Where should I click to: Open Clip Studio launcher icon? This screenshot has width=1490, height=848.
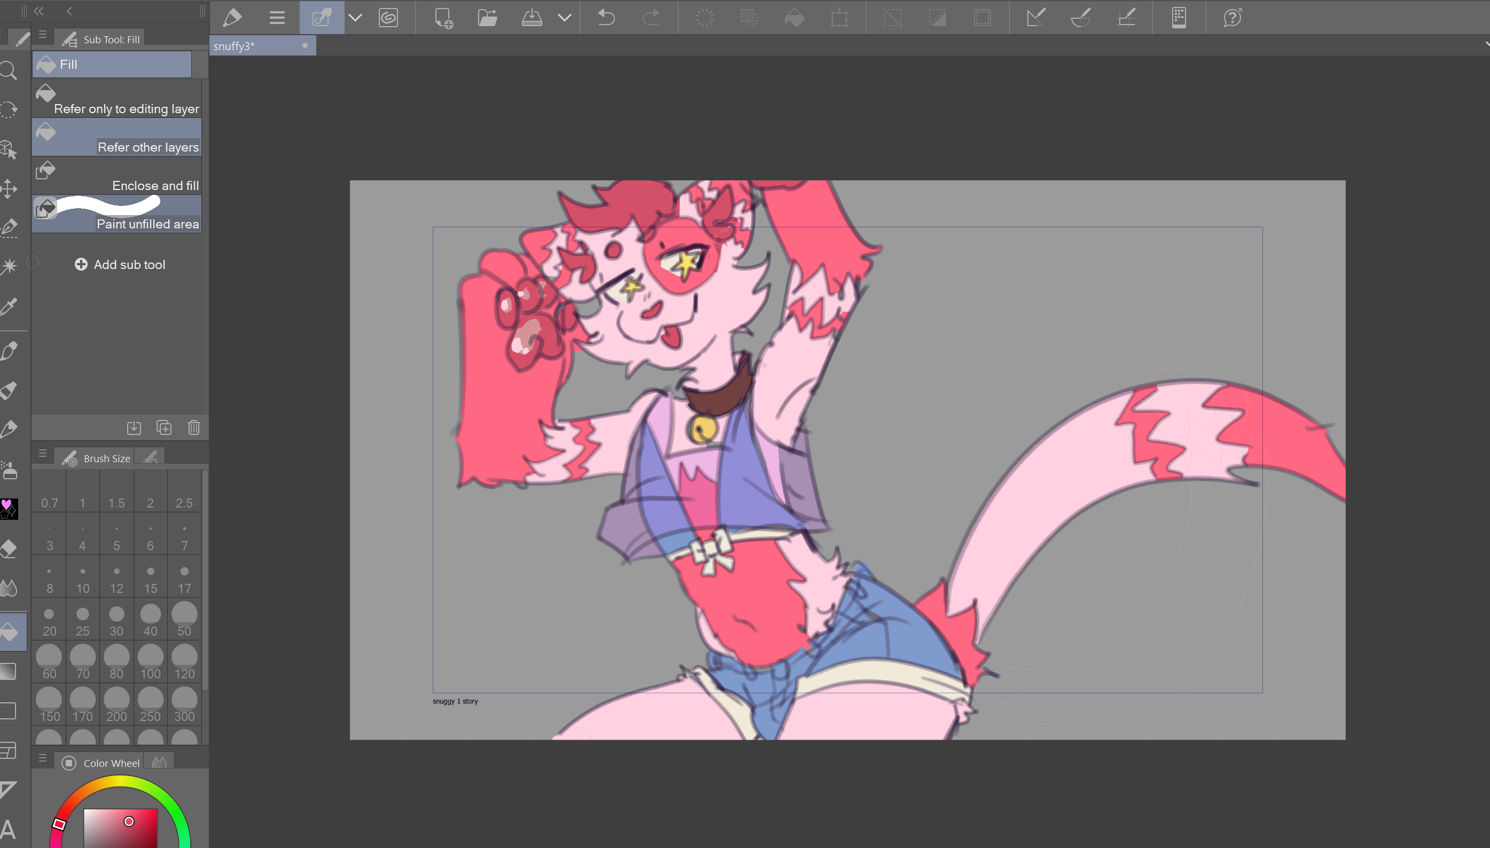click(388, 18)
